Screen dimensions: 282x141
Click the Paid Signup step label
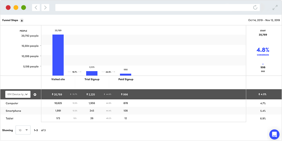pyautogui.click(x=126, y=79)
